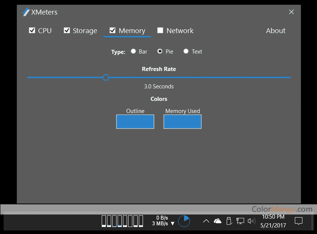
Task: Open the Action Center notification icon
Action: point(299,221)
